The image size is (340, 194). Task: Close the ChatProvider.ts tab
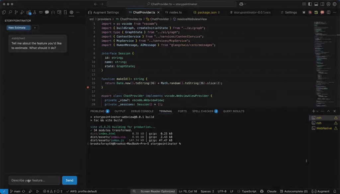pos(158,12)
